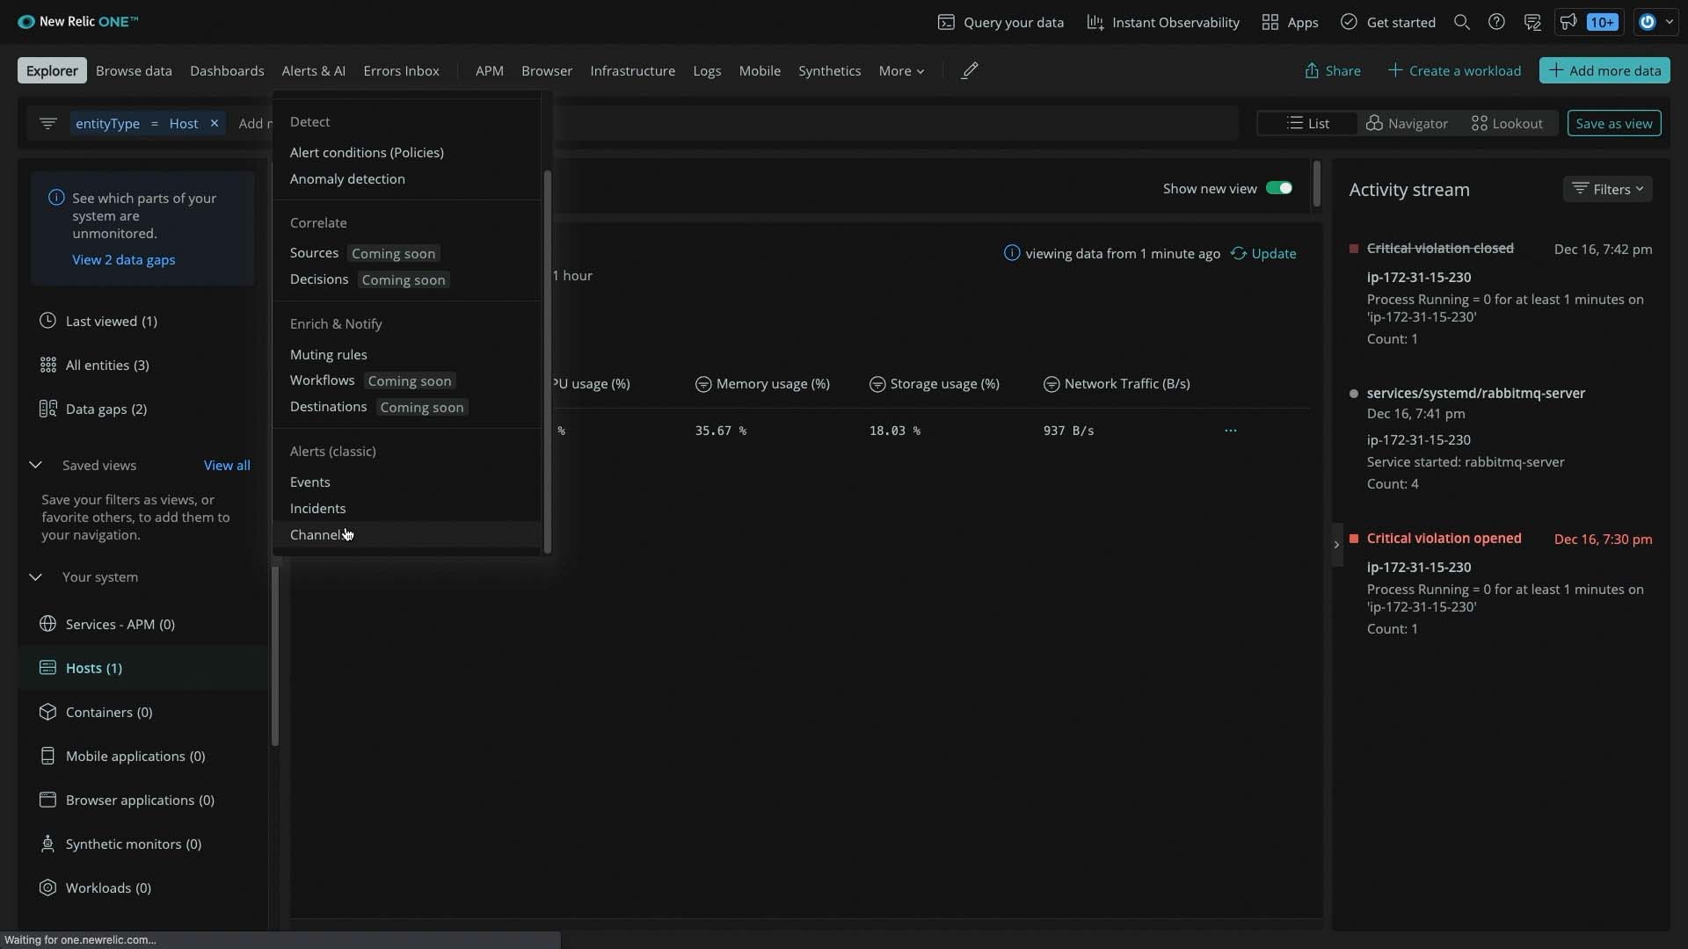This screenshot has width=1688, height=949.
Task: Click the pencil edit navigation icon
Action: [x=970, y=70]
